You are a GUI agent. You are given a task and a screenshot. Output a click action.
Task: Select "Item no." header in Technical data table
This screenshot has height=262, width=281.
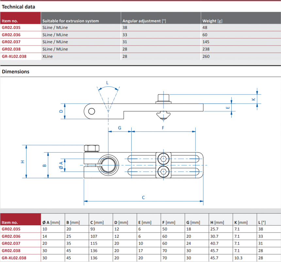point(10,21)
